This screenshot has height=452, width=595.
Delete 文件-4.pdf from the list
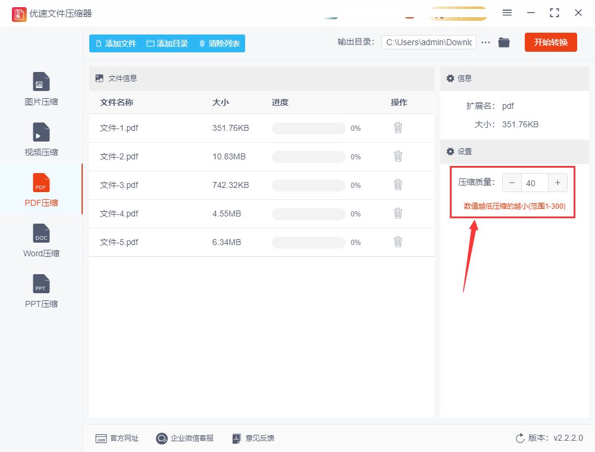[397, 213]
